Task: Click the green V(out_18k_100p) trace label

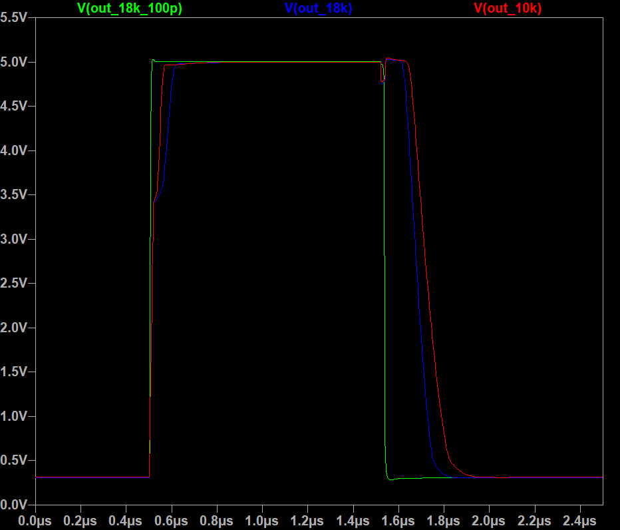Action: click(130, 8)
